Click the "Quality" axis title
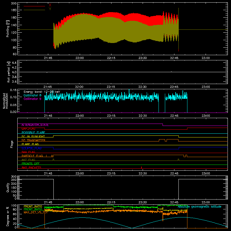This screenshot has height=231, width=231. [x=8, y=187]
